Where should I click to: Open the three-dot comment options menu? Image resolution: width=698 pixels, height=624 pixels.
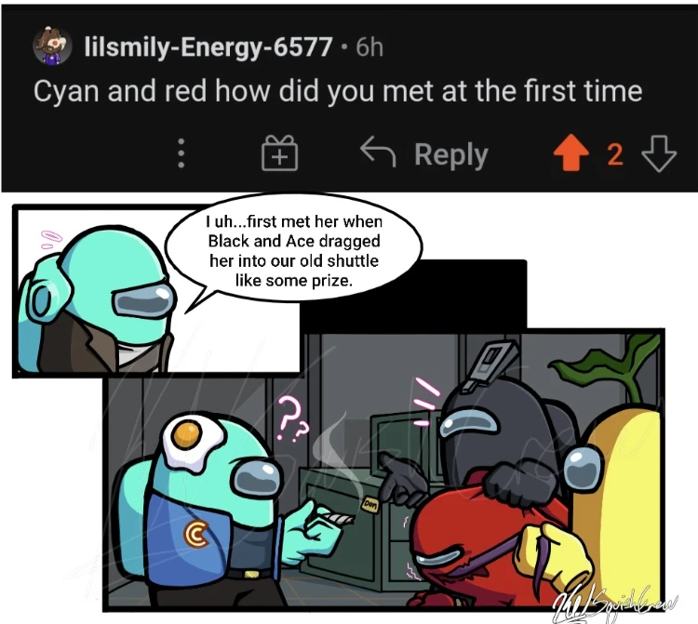pyautogui.click(x=181, y=153)
